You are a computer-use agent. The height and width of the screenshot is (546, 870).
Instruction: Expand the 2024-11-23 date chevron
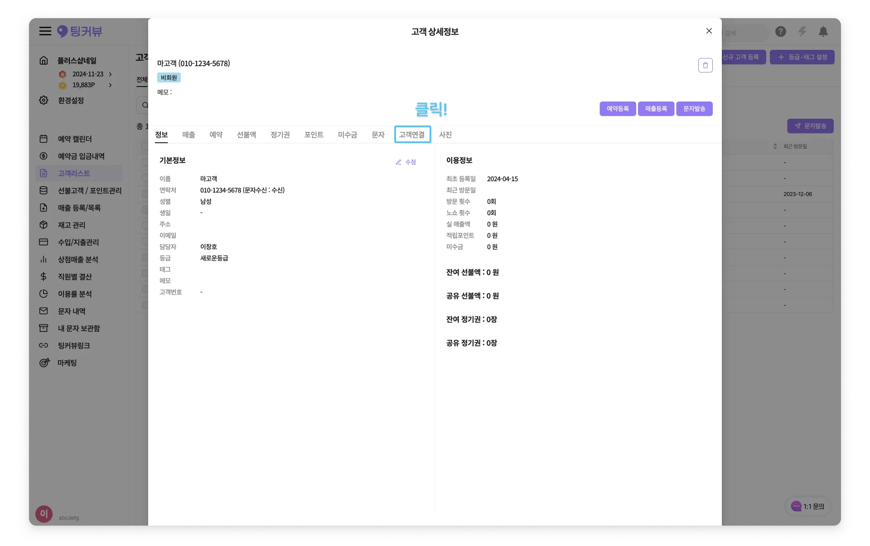click(x=110, y=74)
